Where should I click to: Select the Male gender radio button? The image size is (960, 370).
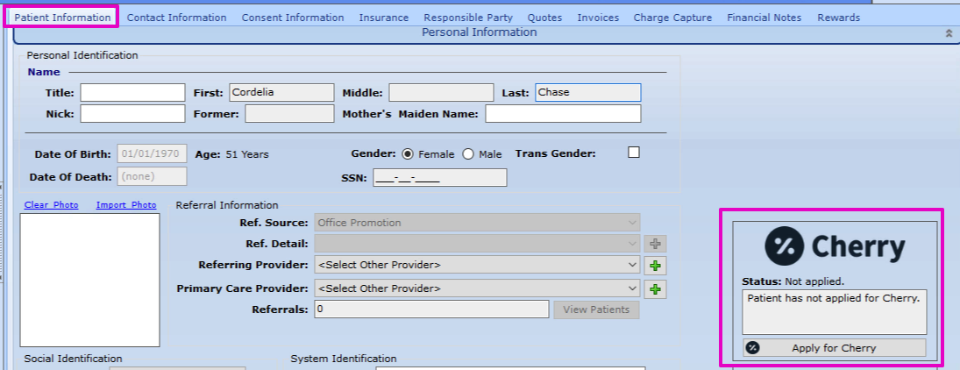(x=468, y=153)
